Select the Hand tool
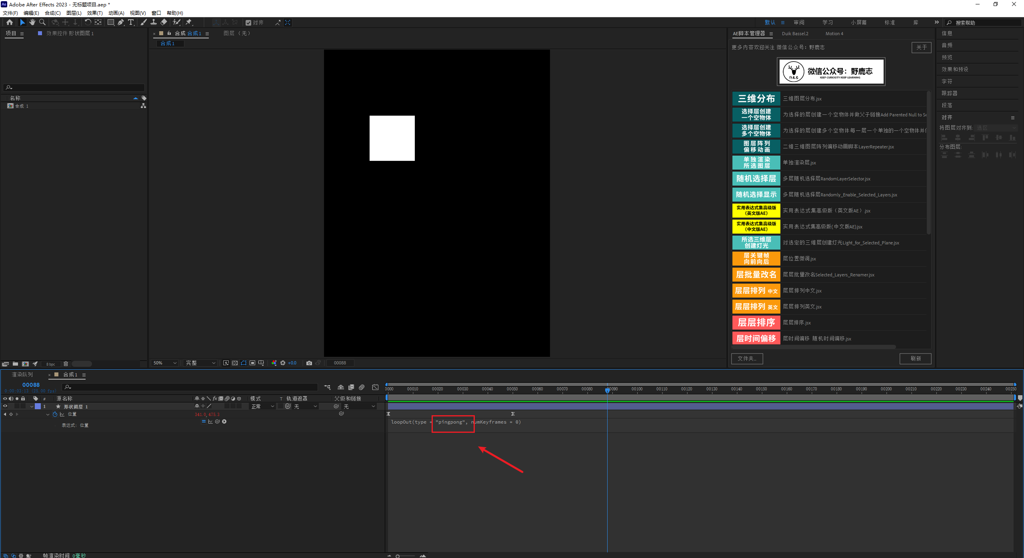Screen dimensions: 1024x558 pyautogui.click(x=32, y=22)
